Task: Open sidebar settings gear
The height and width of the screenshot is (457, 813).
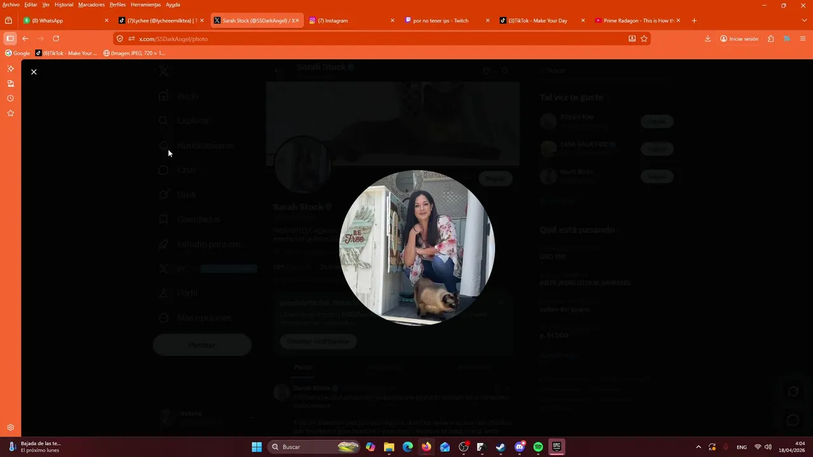Action: tap(10, 428)
